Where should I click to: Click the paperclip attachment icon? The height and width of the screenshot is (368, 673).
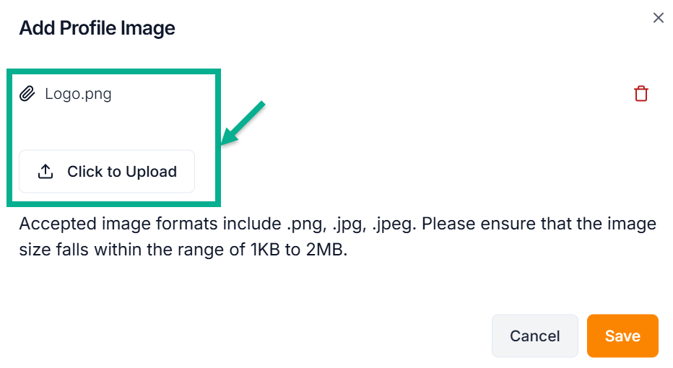27,94
